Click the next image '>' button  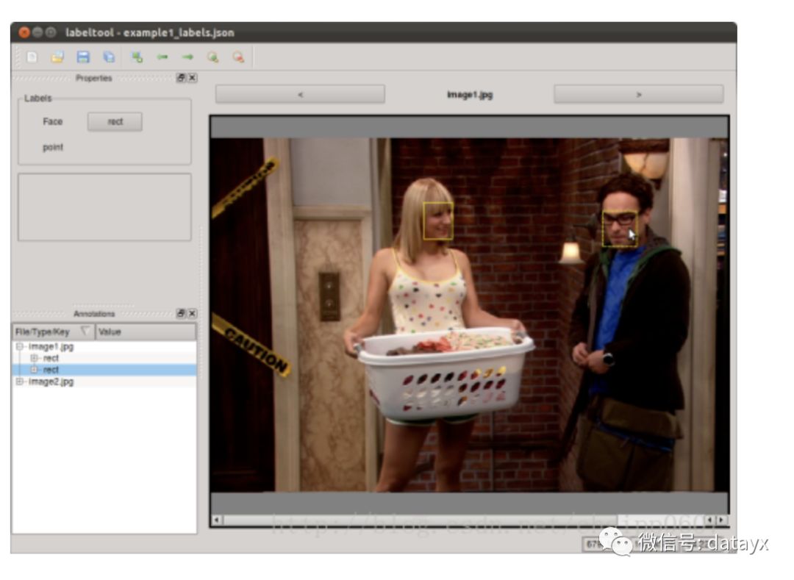coord(639,95)
